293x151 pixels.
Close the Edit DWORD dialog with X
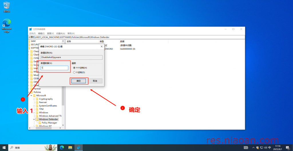(x=102, y=47)
